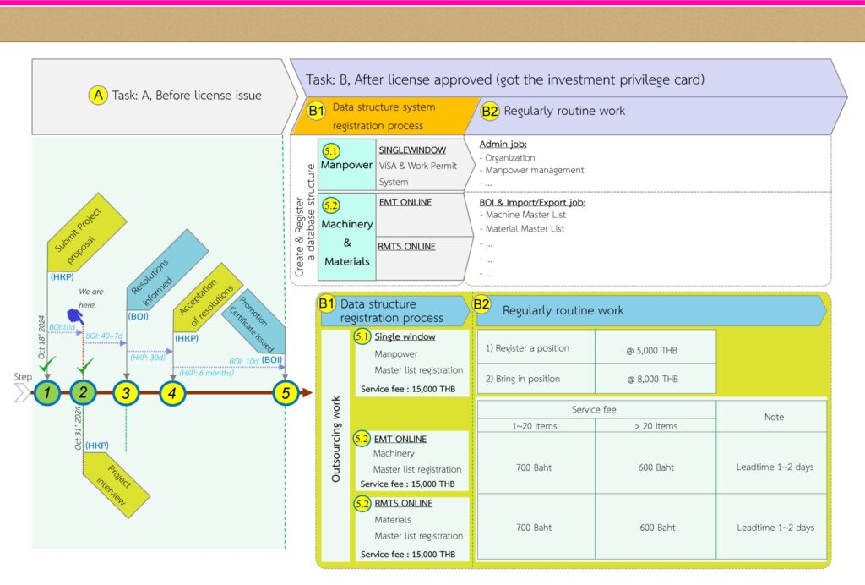Click the green check mark above step 1

coord(47,364)
